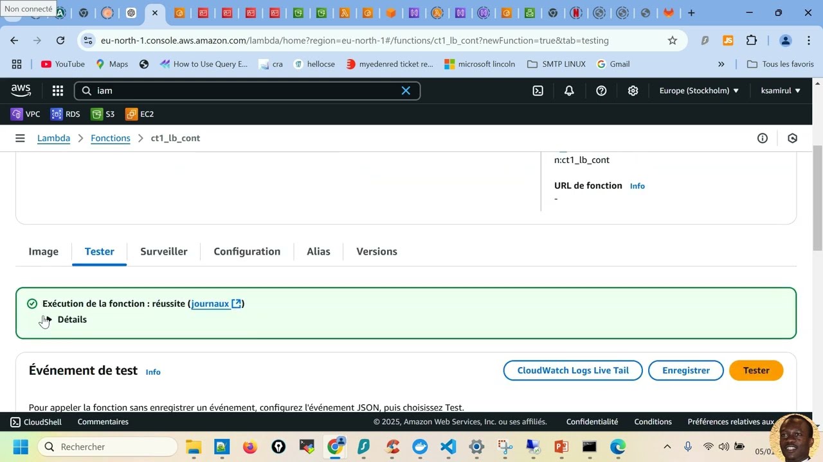Viewport: 823px width, 462px height.
Task: Open the Chrome profile avatar
Action: coord(785,40)
